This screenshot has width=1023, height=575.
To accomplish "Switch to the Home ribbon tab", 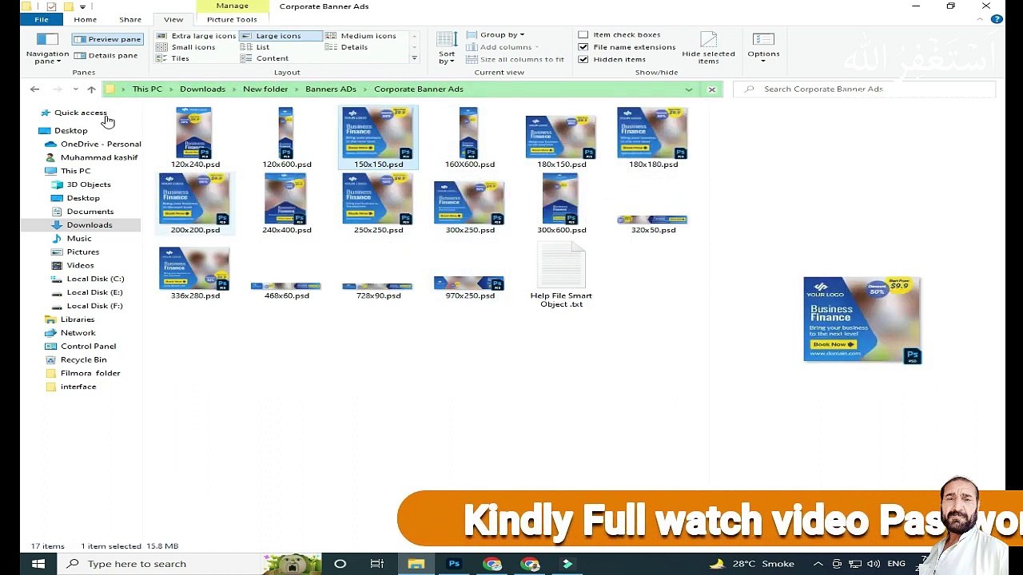I will click(85, 19).
